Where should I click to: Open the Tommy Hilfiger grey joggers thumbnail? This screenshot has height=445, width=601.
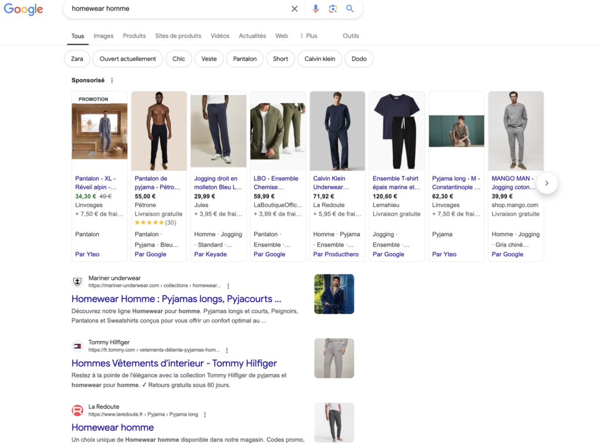point(334,358)
